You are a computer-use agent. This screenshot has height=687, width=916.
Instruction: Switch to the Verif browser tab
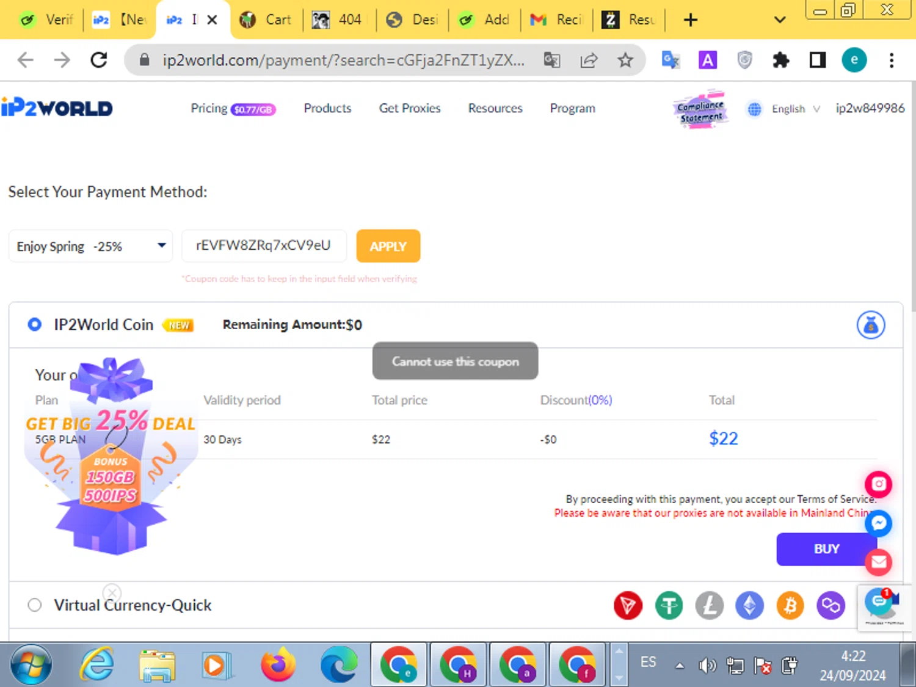[x=46, y=20]
